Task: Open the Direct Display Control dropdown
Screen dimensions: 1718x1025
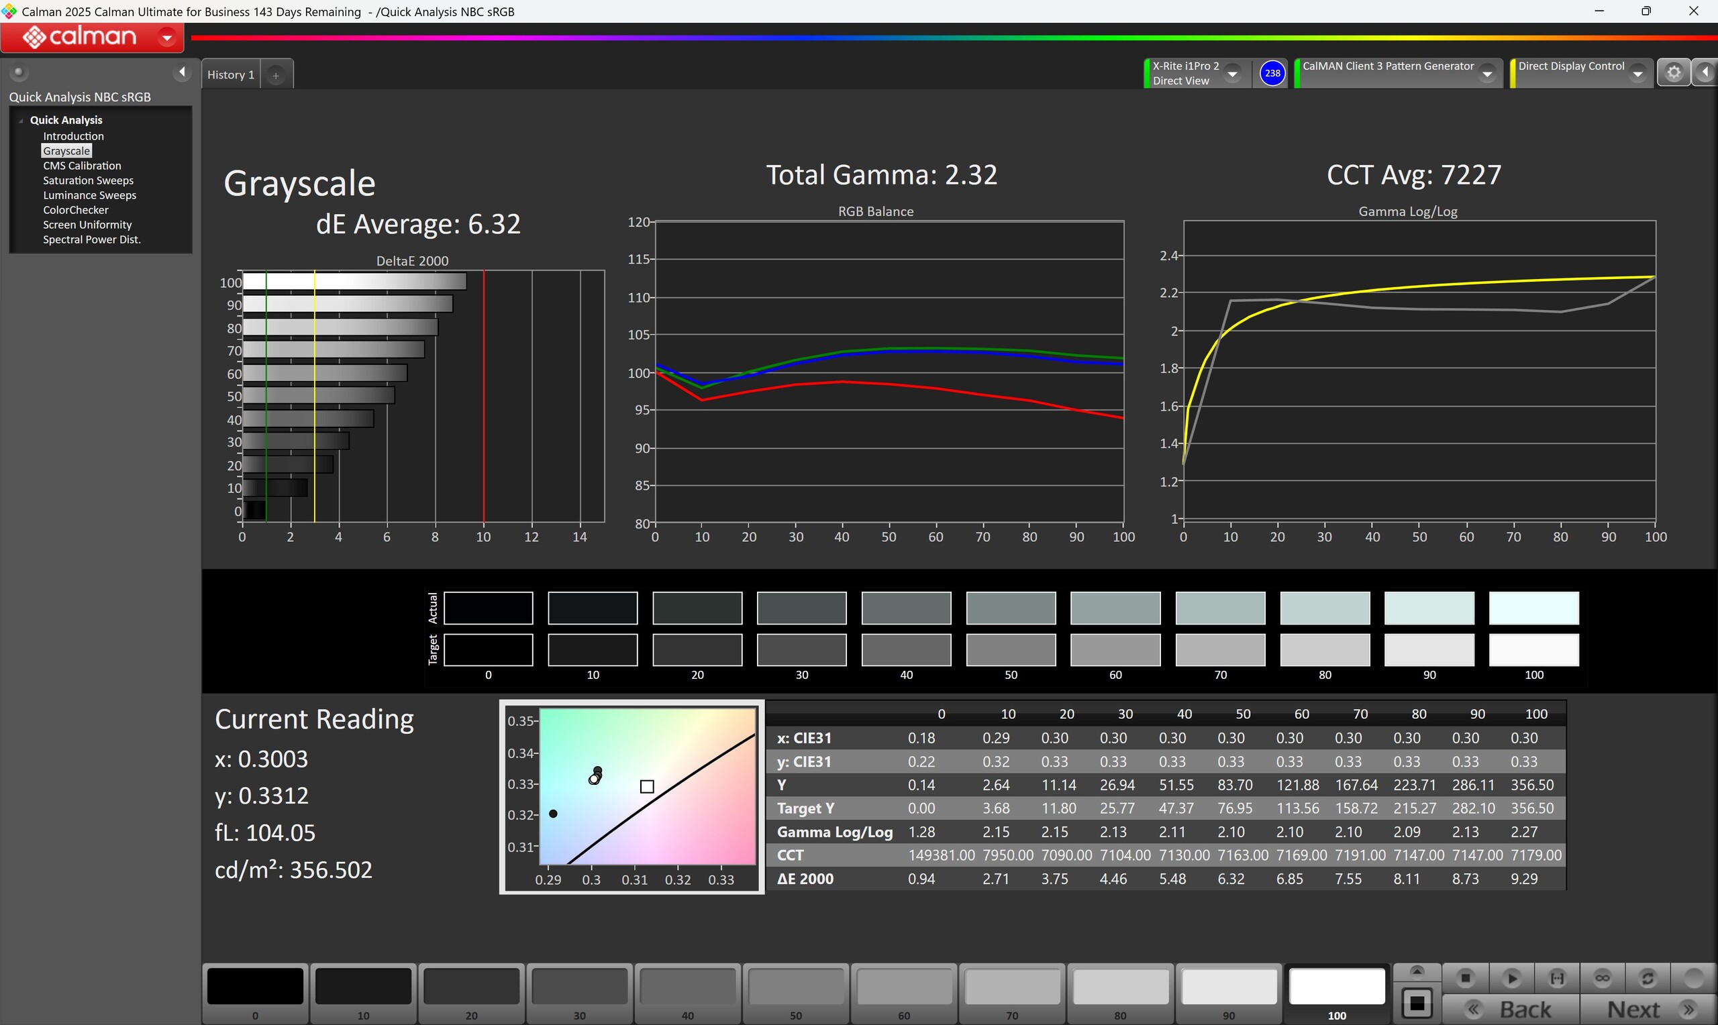Action: tap(1637, 73)
